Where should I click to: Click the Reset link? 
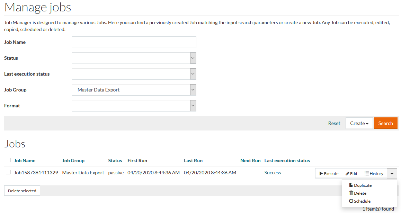click(334, 123)
